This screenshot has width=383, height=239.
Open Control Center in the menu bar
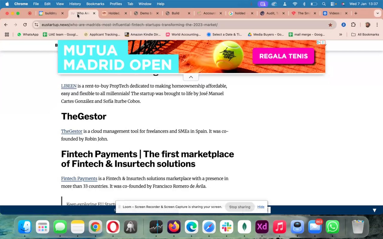coord(333,4)
